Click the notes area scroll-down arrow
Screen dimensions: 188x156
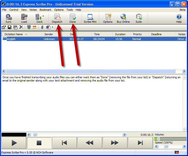point(184,129)
